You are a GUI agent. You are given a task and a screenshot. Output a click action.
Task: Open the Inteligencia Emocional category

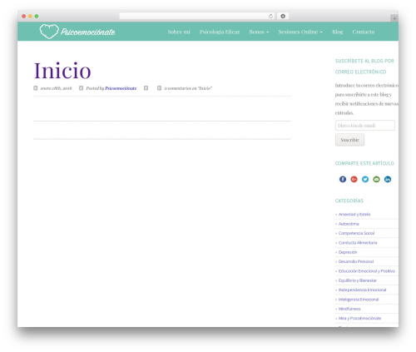click(359, 300)
